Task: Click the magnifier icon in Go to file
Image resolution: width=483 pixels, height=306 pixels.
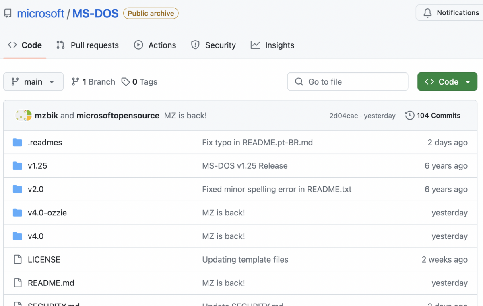Action: 299,82
